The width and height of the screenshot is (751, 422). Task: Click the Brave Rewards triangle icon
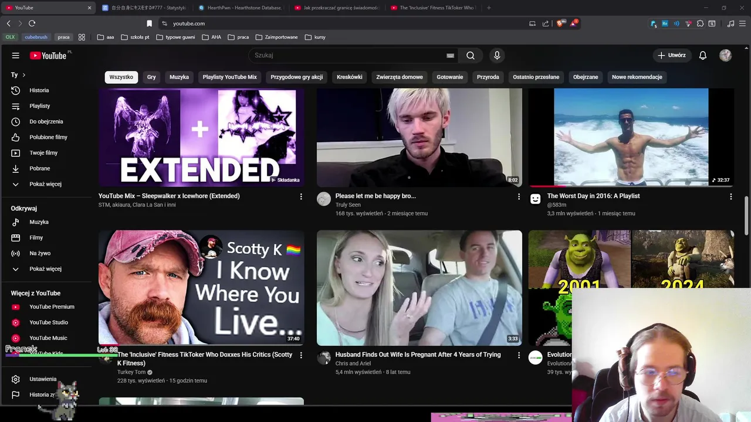tap(573, 23)
